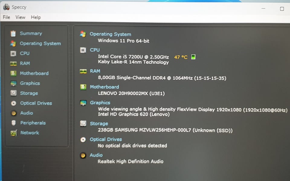290x181 pixels.
Task: Click the Optical Drives disc icon in sidebar
Action: (14, 103)
